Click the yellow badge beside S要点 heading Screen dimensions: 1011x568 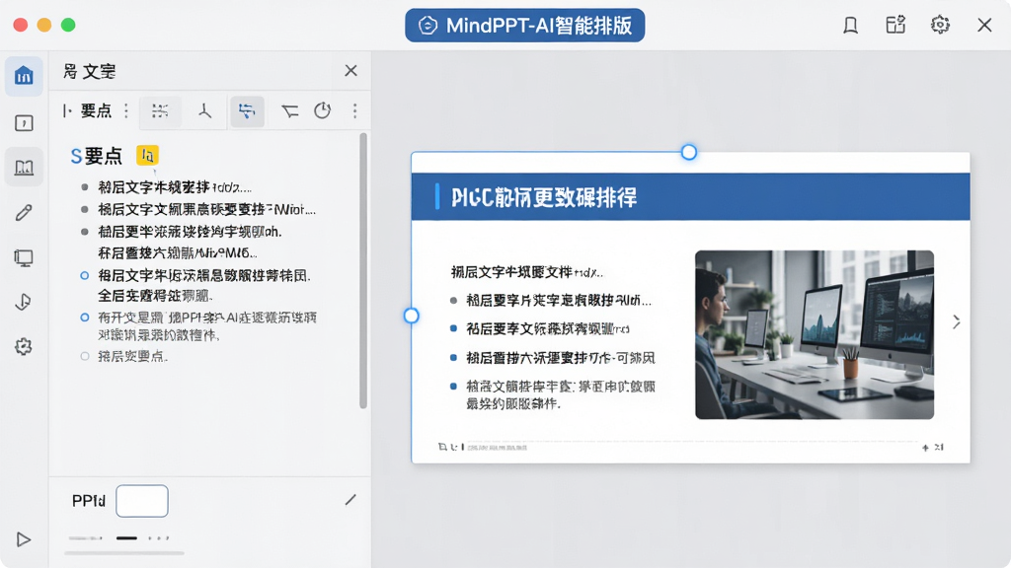(x=147, y=155)
